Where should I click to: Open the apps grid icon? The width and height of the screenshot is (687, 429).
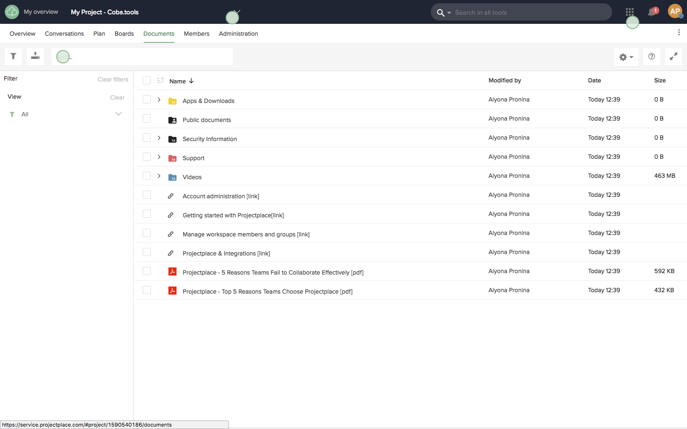pyautogui.click(x=630, y=12)
